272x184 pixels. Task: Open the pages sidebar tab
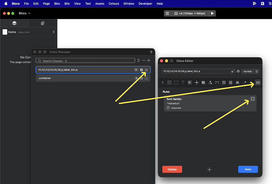pyautogui.click(x=43, y=23)
